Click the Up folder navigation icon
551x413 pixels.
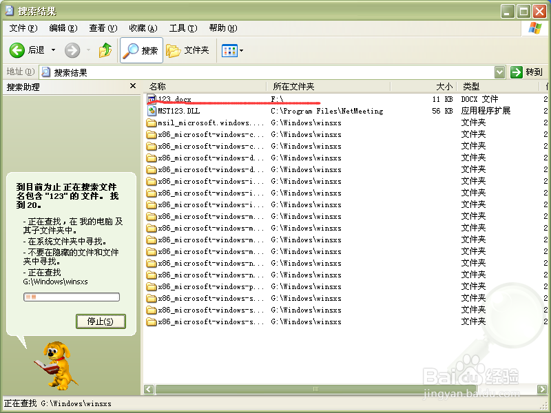(x=106, y=49)
